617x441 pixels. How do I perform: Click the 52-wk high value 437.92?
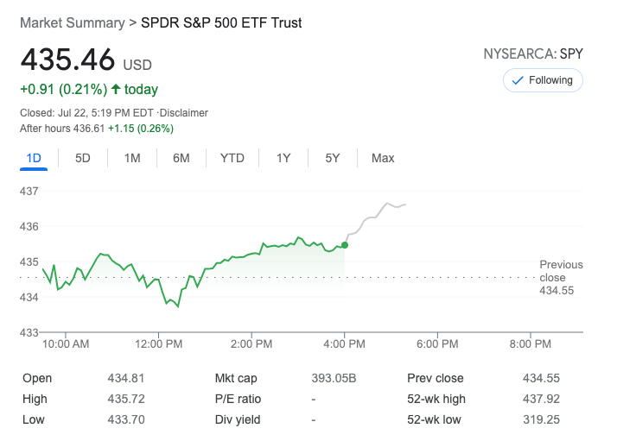(540, 399)
